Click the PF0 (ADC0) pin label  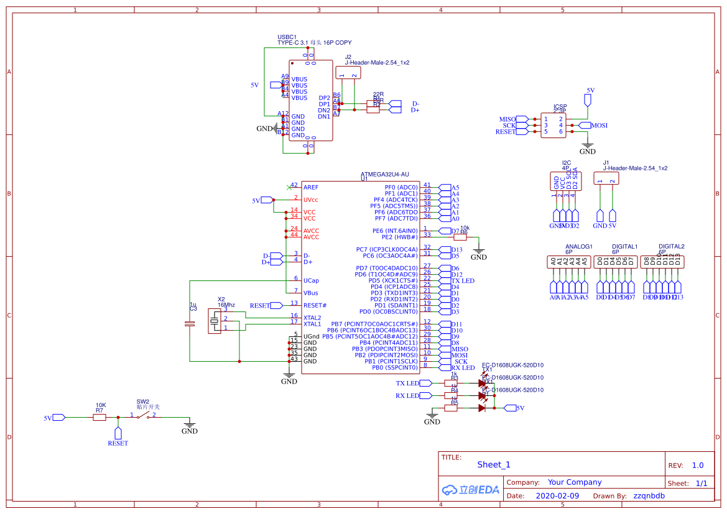tap(401, 187)
